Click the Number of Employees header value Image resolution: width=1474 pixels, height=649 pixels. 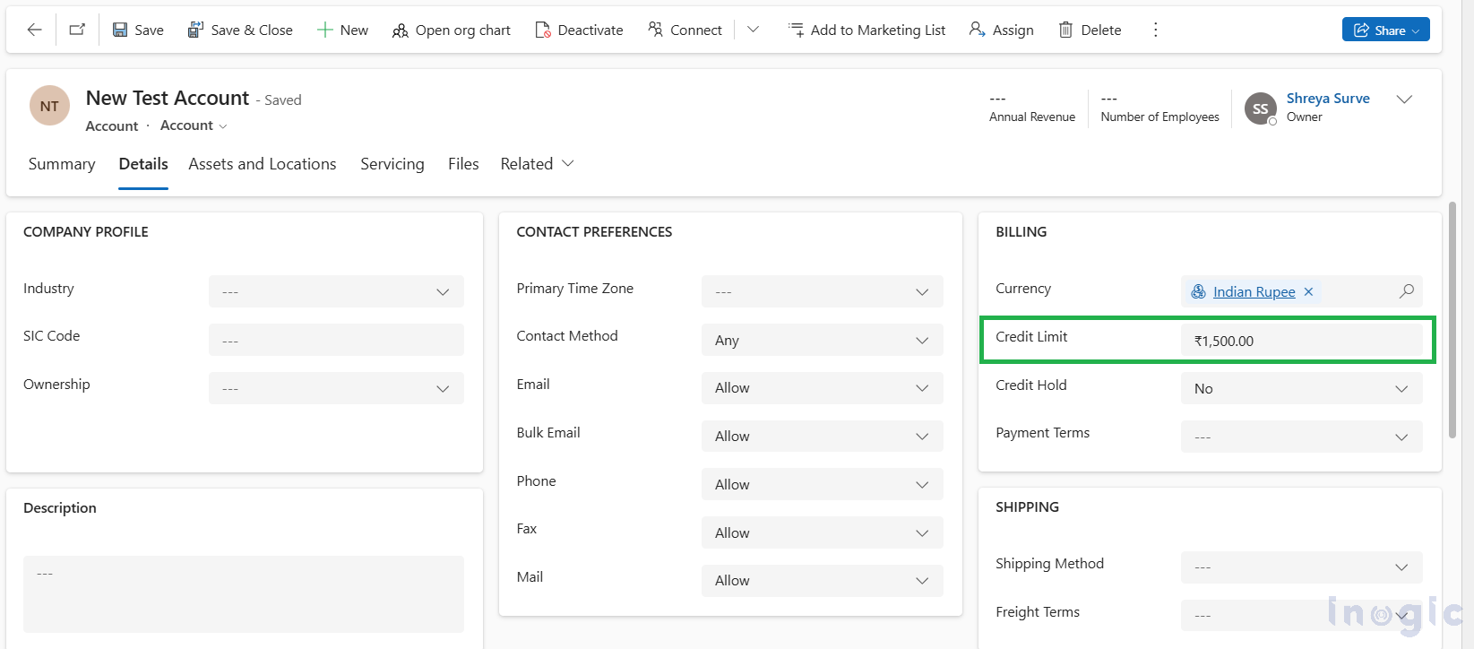point(1108,99)
